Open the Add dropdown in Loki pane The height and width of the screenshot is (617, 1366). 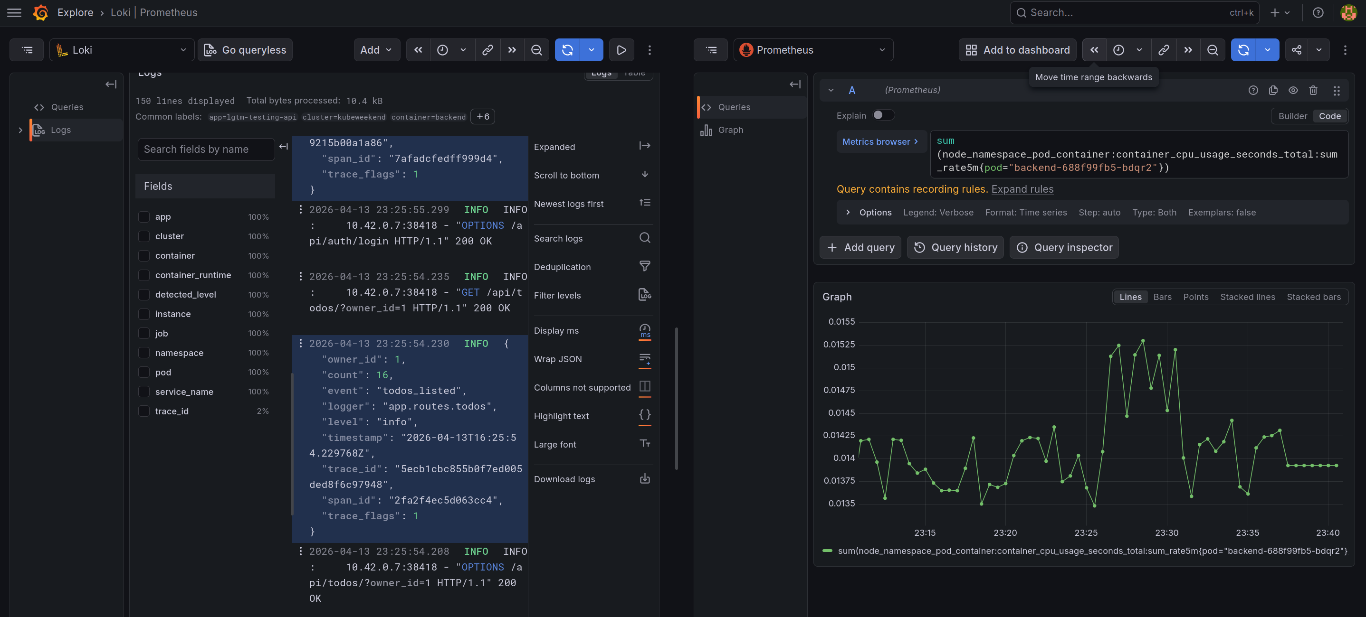click(376, 50)
